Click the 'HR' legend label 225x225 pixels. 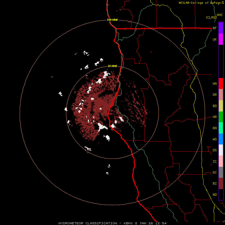point(214,117)
